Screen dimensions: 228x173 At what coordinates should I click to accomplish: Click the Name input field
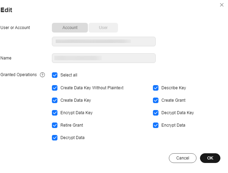click(104, 58)
